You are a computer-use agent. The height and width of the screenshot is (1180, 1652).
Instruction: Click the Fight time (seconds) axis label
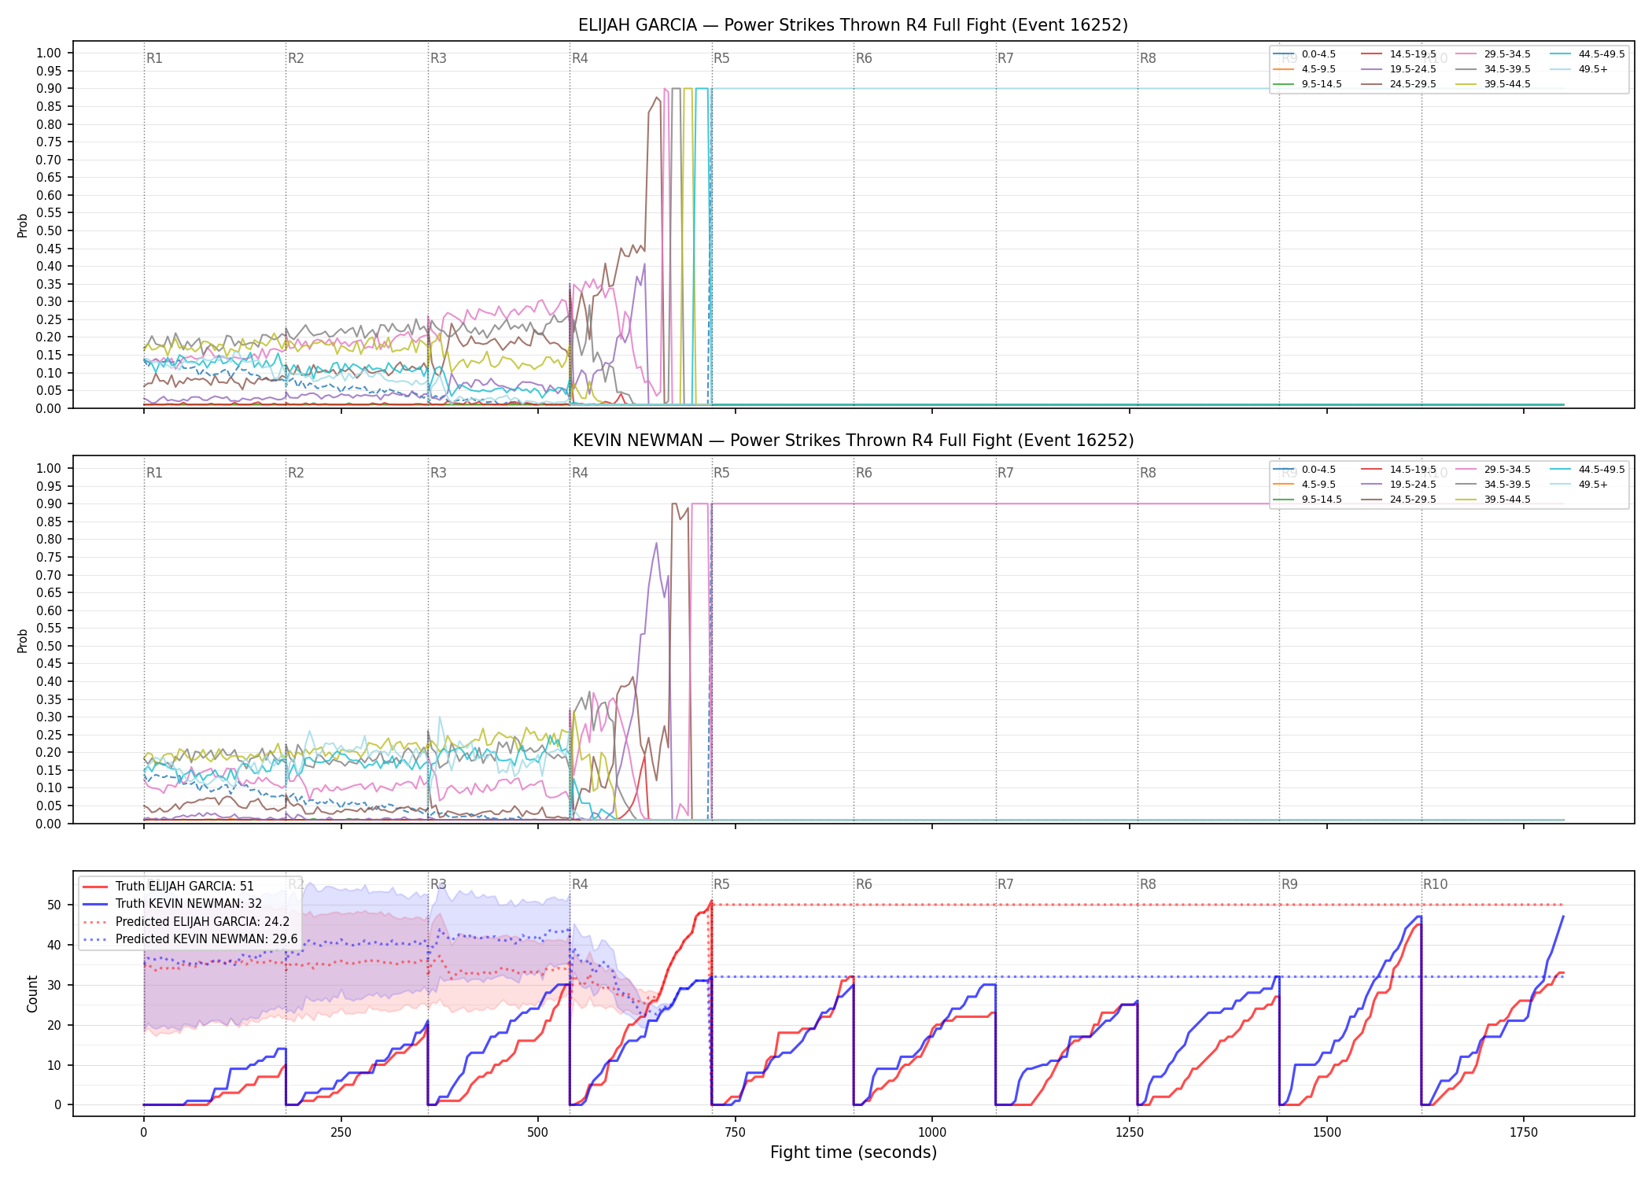pyautogui.click(x=854, y=1152)
